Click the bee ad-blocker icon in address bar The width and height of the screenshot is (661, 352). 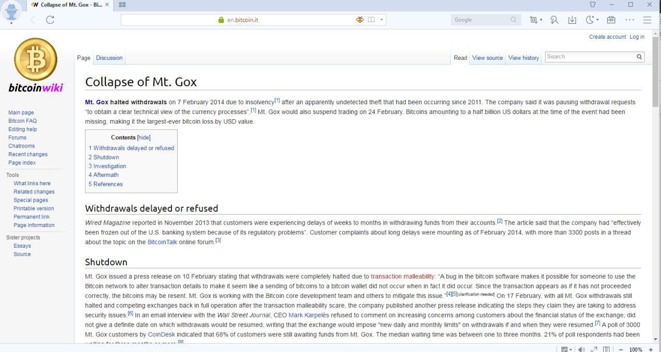pos(360,20)
